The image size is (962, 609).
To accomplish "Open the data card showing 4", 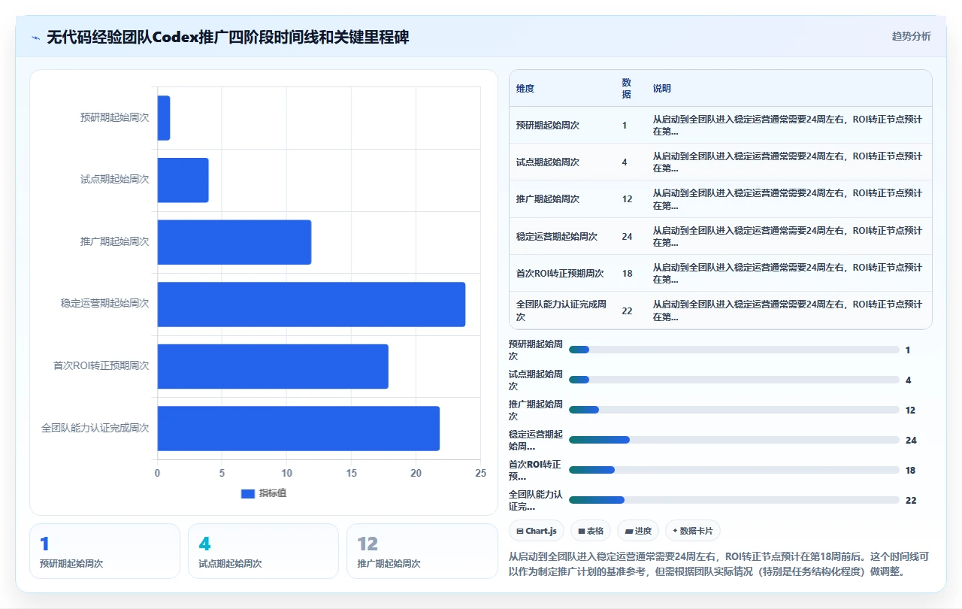I will [263, 551].
